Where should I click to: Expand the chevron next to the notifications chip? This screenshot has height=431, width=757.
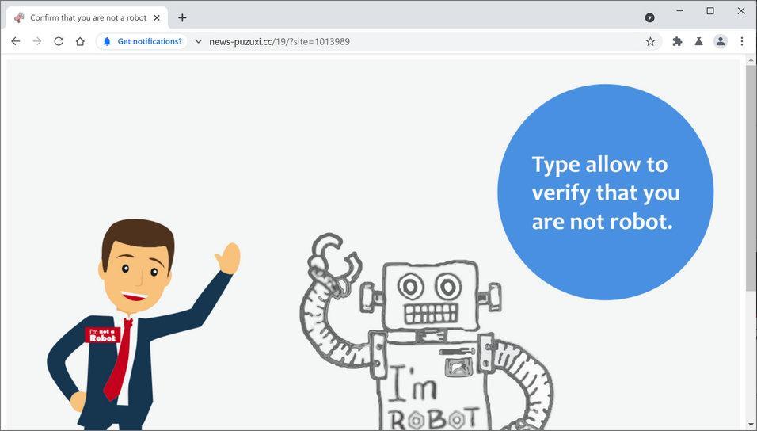tap(199, 41)
